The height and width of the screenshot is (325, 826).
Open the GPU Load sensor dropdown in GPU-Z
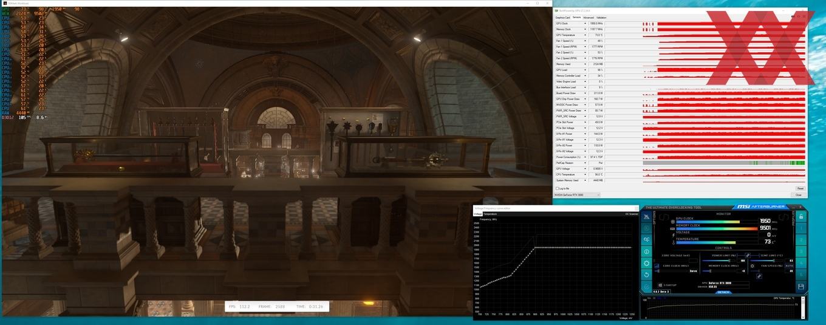tap(585, 70)
